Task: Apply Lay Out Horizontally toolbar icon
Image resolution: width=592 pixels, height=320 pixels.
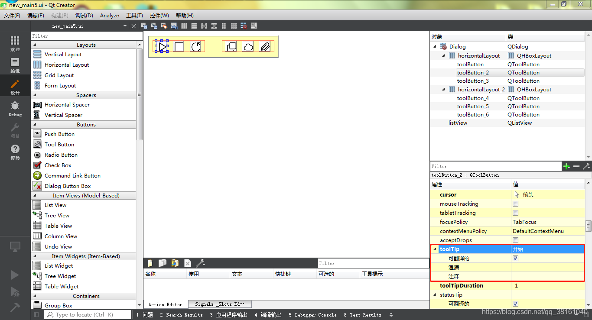Action: coord(184,26)
